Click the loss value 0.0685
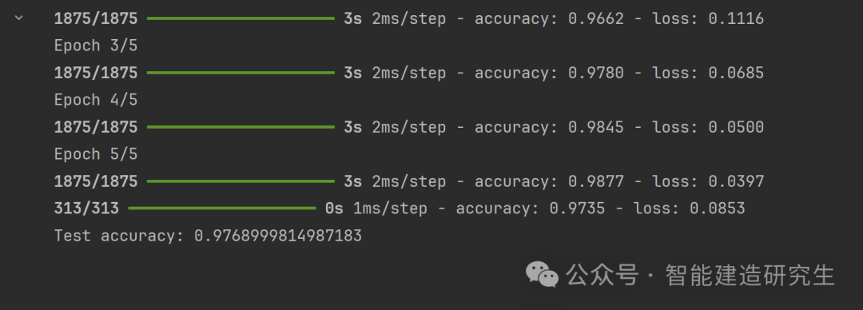Image resolution: width=863 pixels, height=310 pixels. click(736, 73)
